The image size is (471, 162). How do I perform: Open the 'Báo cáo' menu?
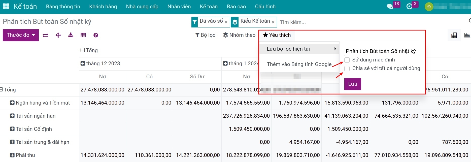pos(236,7)
